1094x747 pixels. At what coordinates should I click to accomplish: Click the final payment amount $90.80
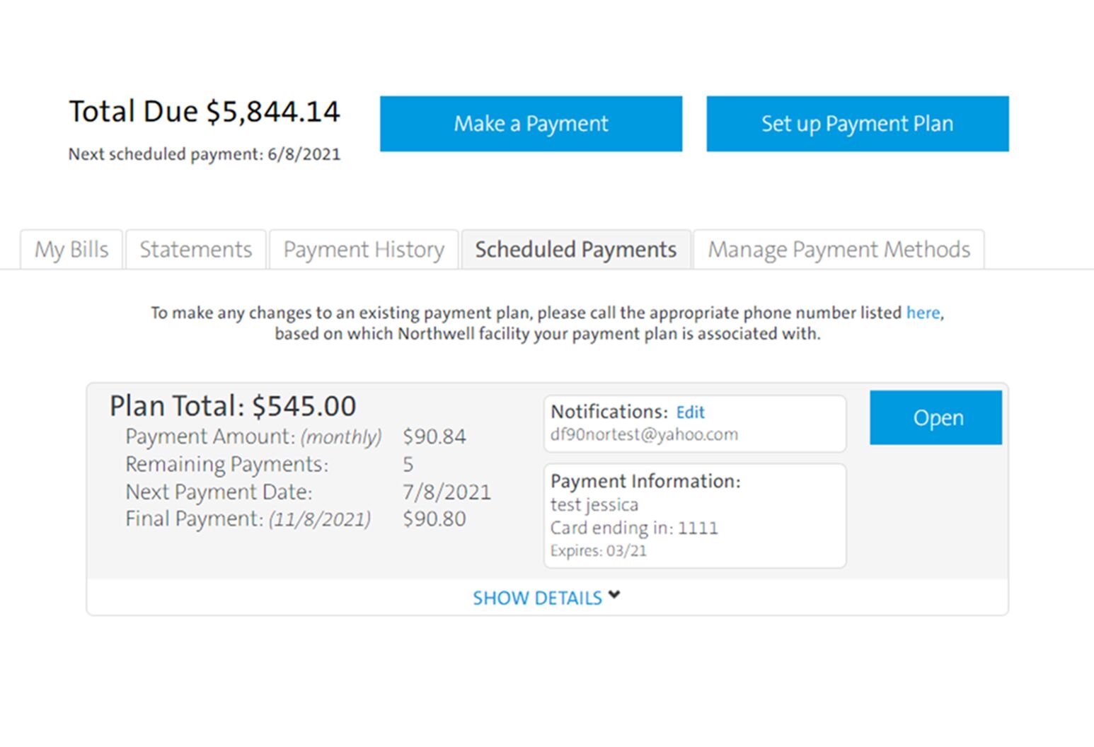tap(434, 519)
